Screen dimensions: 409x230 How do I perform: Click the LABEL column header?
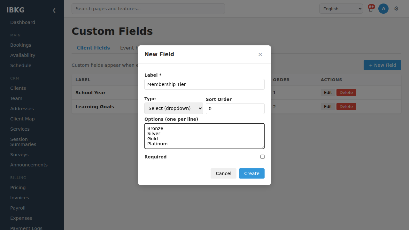[x=83, y=80]
